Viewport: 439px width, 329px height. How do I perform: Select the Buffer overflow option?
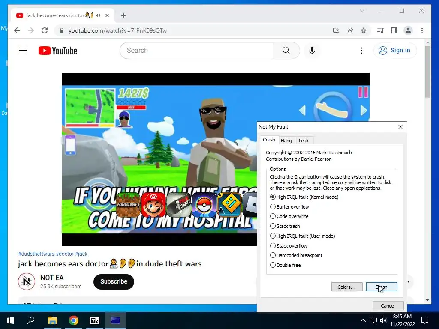click(289, 207)
